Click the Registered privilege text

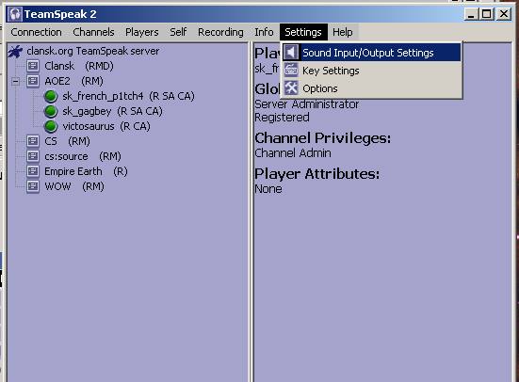coord(282,118)
